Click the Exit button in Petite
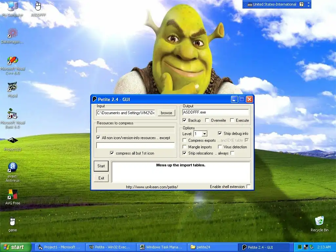This screenshot has height=252, width=336. (x=101, y=178)
